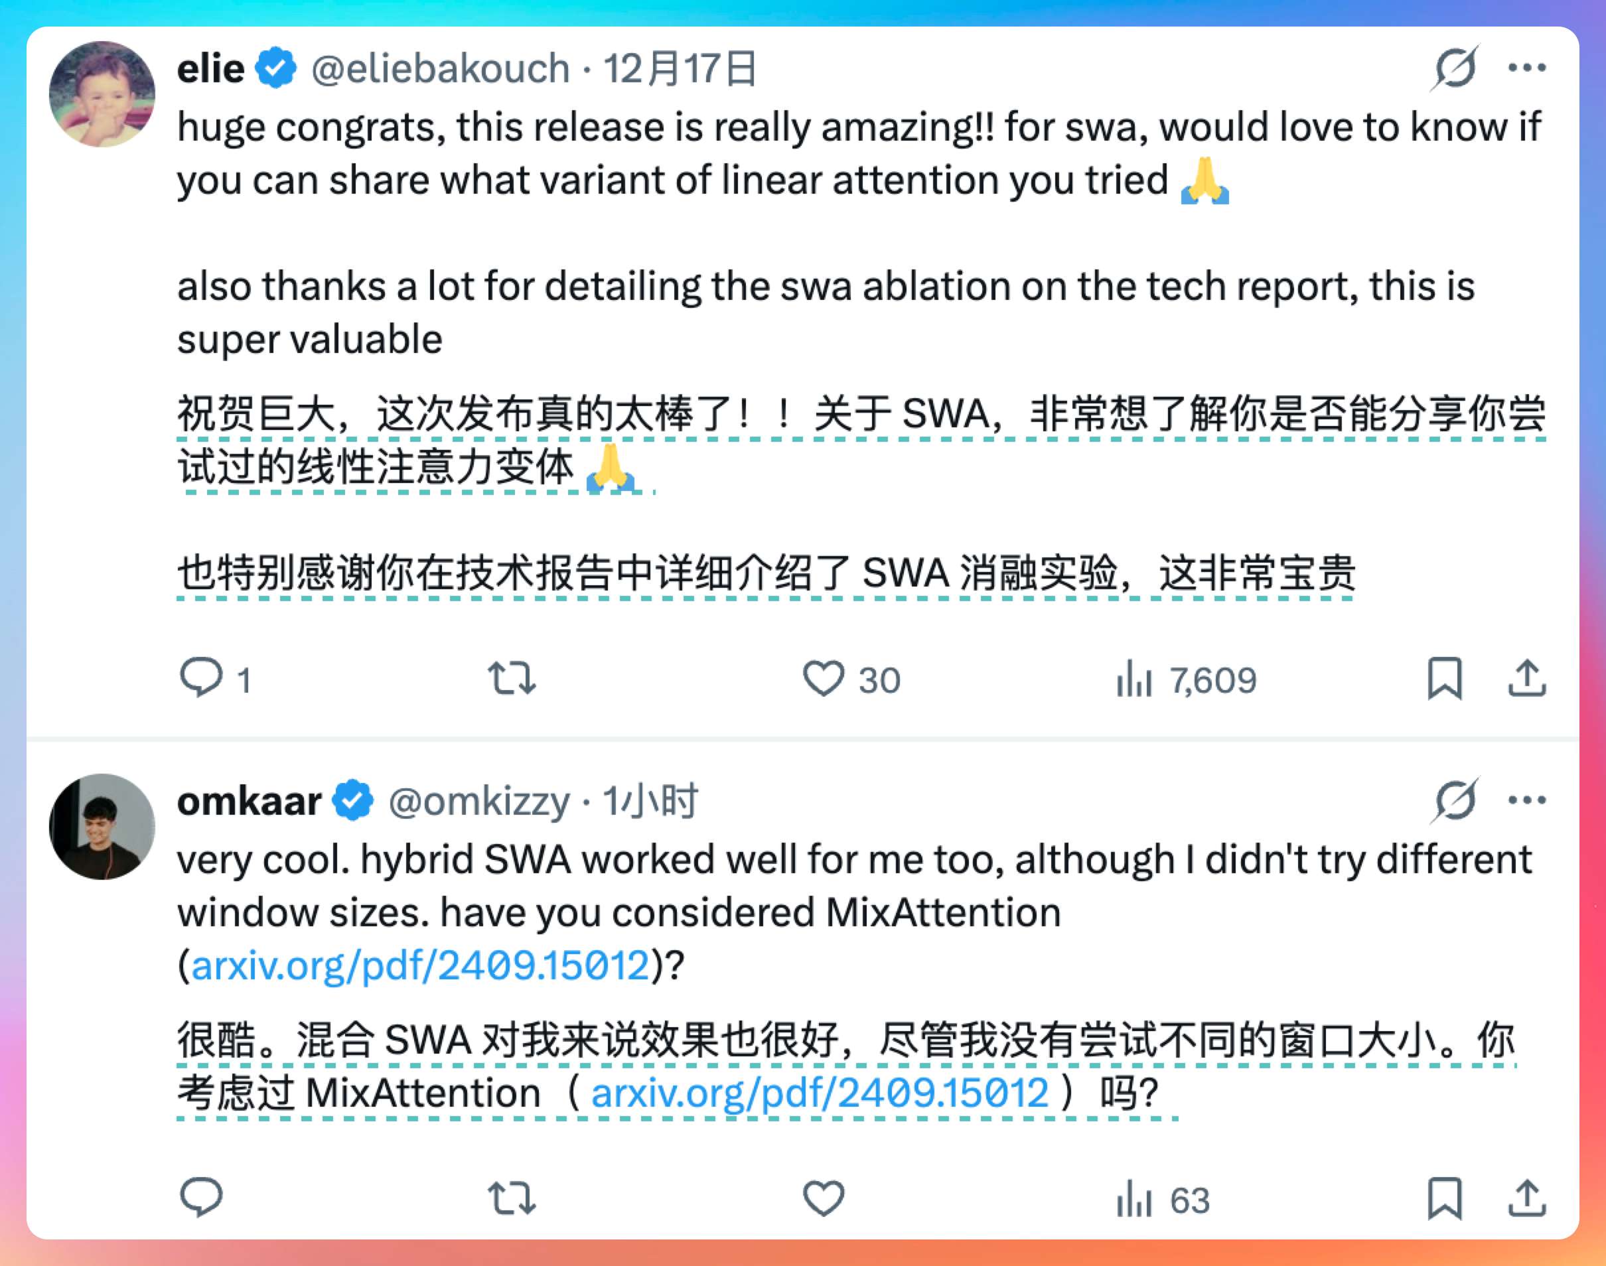Visit @omkizzy profile via the handle
Viewport: 1606px width, 1266px height.
479,802
